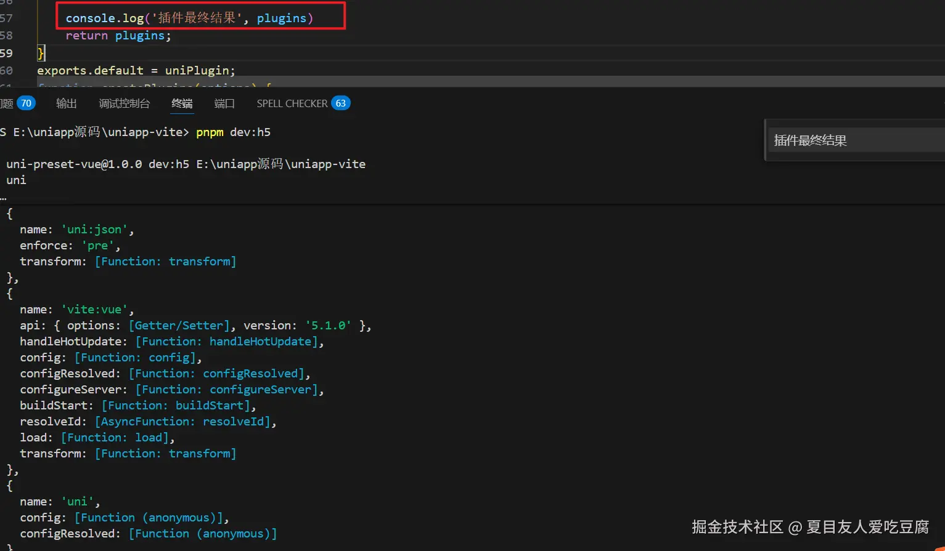Click line number 58 in the gutter

pos(6,36)
